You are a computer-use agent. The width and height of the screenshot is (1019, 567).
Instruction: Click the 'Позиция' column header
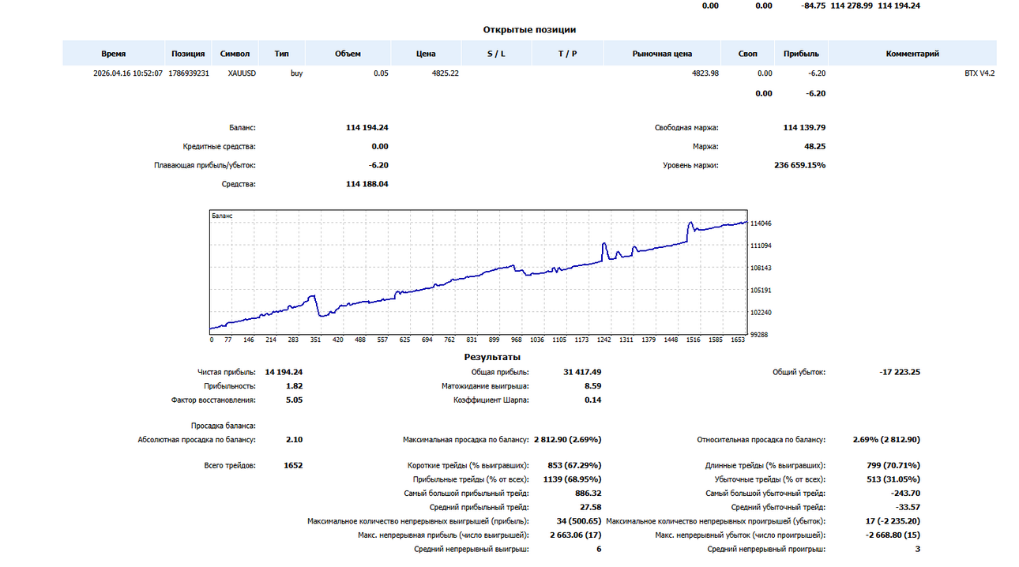(x=189, y=54)
